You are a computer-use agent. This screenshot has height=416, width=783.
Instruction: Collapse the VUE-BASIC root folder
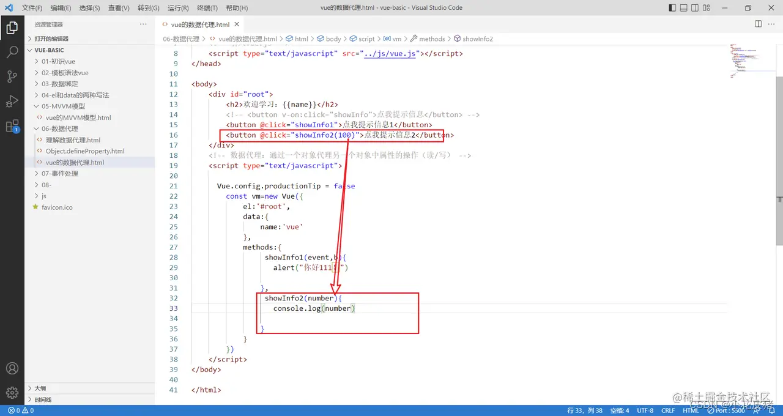point(89,50)
